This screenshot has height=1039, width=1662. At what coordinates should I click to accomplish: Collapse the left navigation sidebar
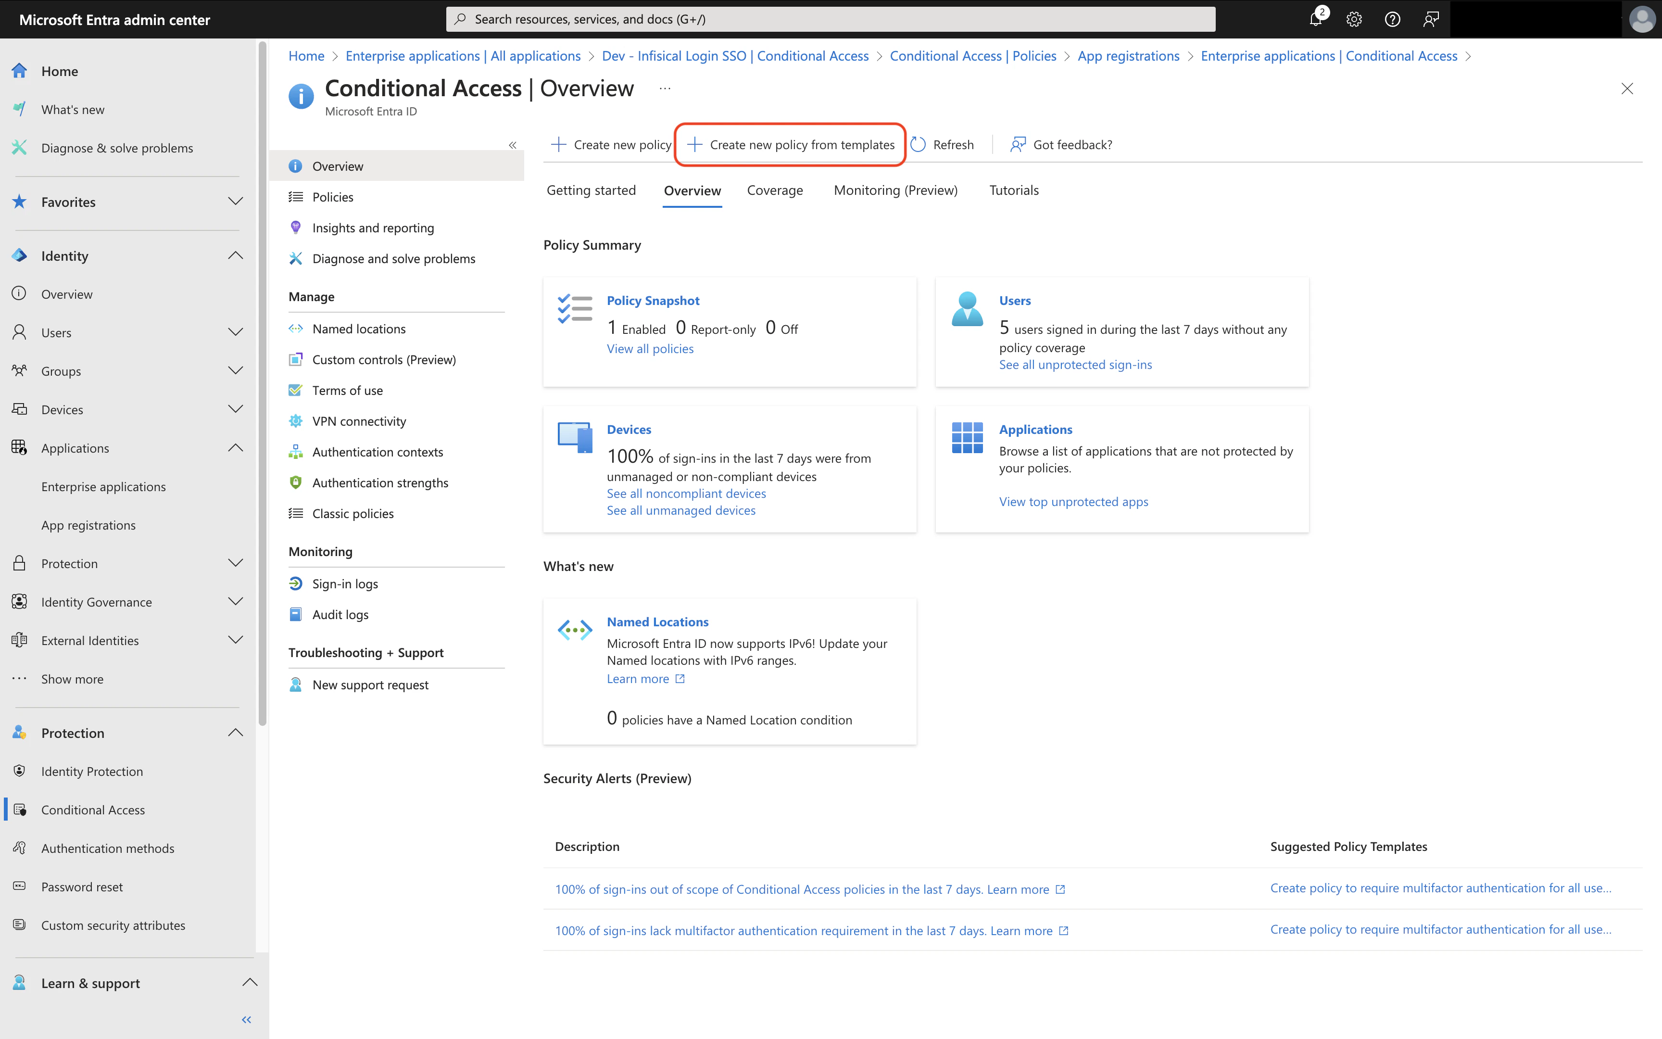247,1020
